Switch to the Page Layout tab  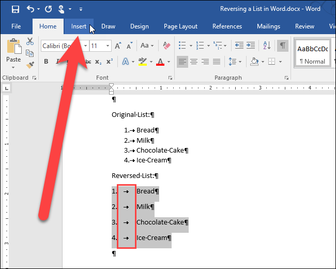pos(180,26)
